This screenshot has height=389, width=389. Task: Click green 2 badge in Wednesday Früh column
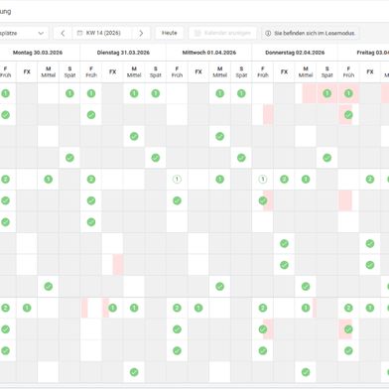[177, 308]
